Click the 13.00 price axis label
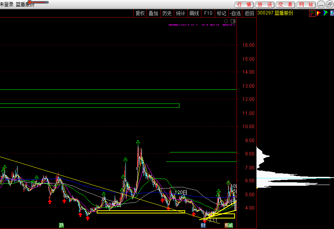The width and height of the screenshot is (334, 229). click(248, 86)
